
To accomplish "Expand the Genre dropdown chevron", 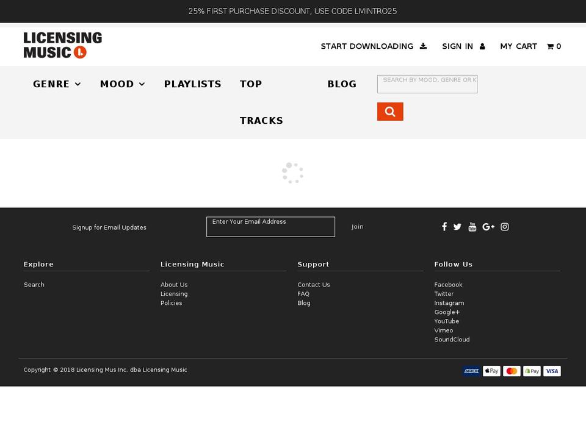I will tap(78, 84).
